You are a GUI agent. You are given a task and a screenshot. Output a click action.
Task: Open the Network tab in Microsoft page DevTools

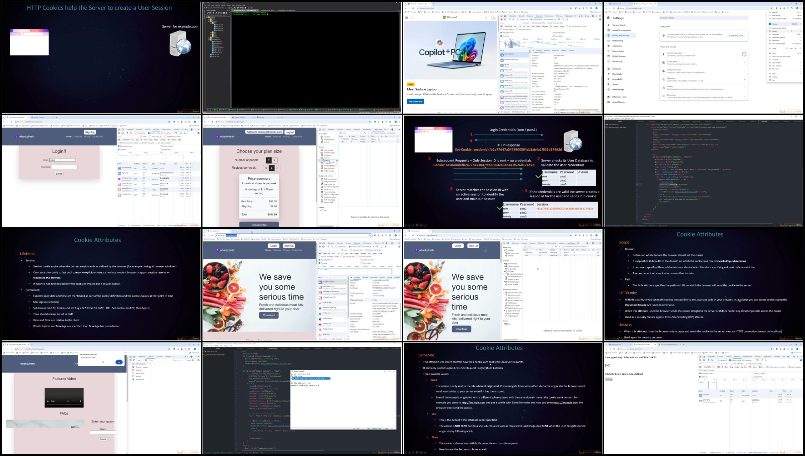pos(538,16)
